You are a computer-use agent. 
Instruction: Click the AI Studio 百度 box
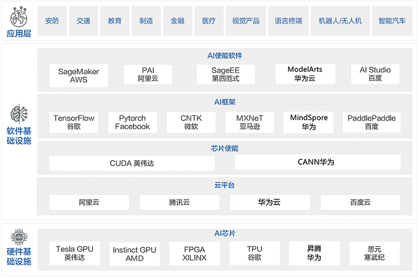375,74
